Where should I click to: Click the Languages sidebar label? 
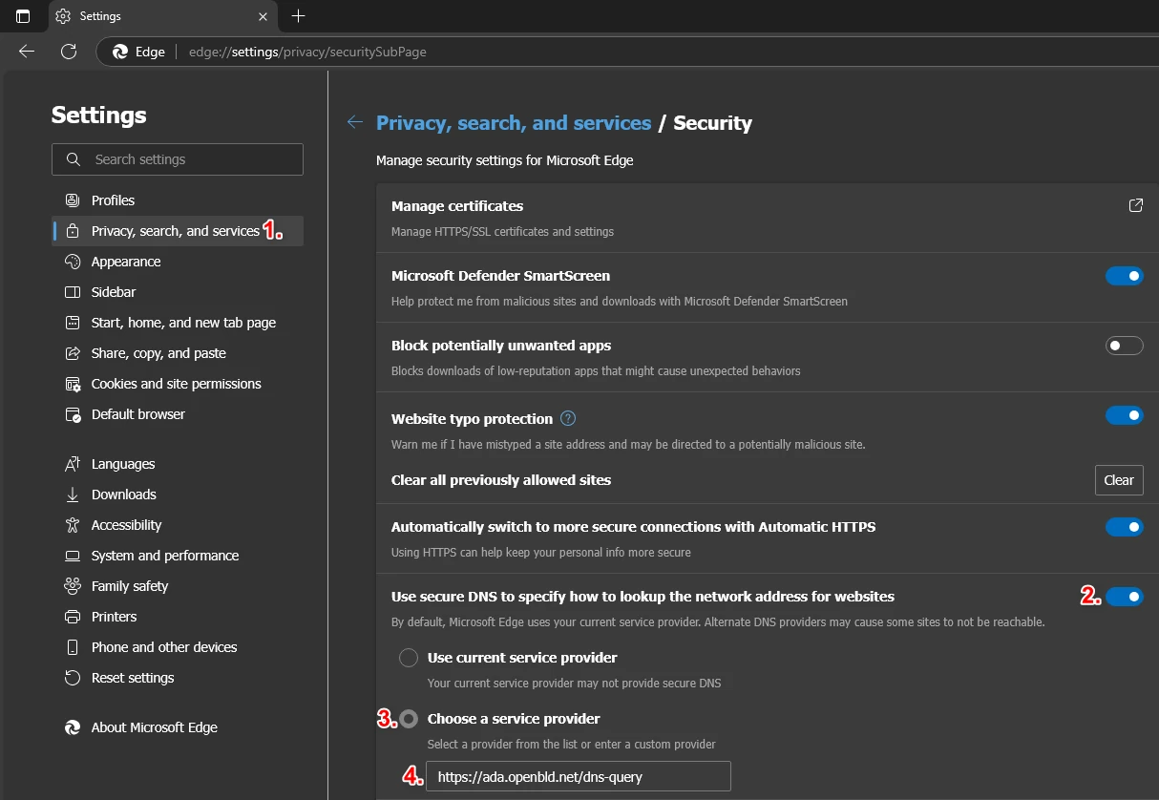(123, 464)
